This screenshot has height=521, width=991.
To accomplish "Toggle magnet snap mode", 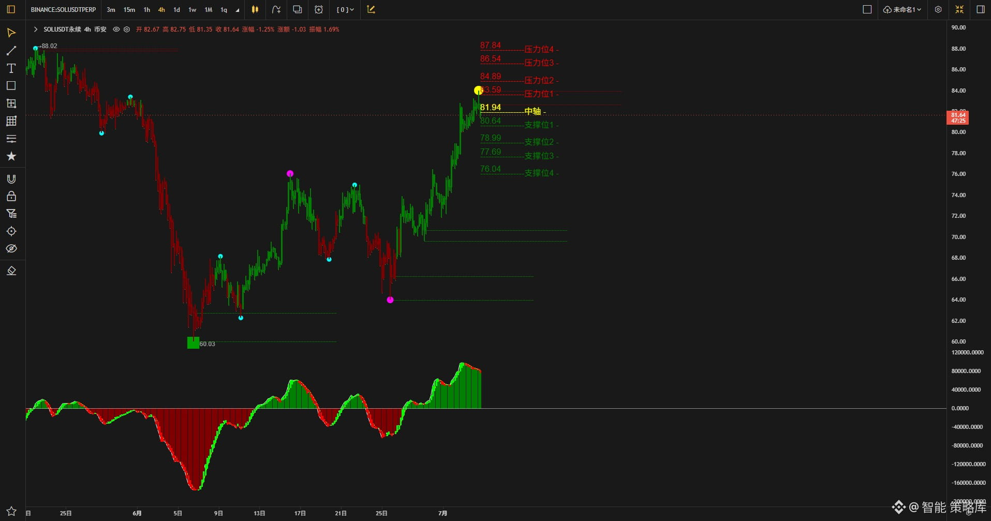I will tap(11, 179).
